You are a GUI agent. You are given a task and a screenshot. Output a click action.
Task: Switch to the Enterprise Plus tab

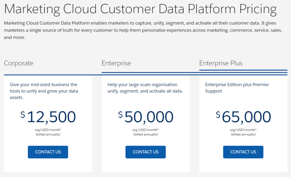(221, 63)
